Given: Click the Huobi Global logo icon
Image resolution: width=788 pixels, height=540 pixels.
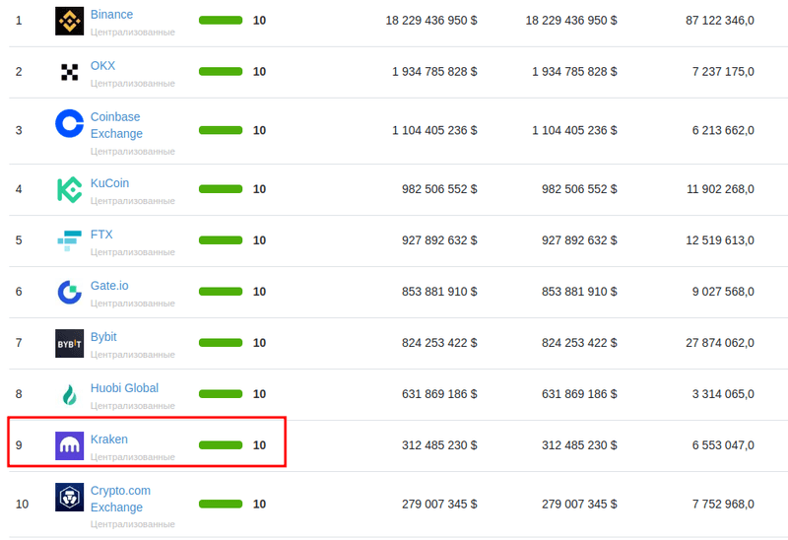Looking at the screenshot, I should pos(69,395).
